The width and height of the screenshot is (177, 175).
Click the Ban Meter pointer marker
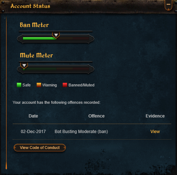pos(56,35)
